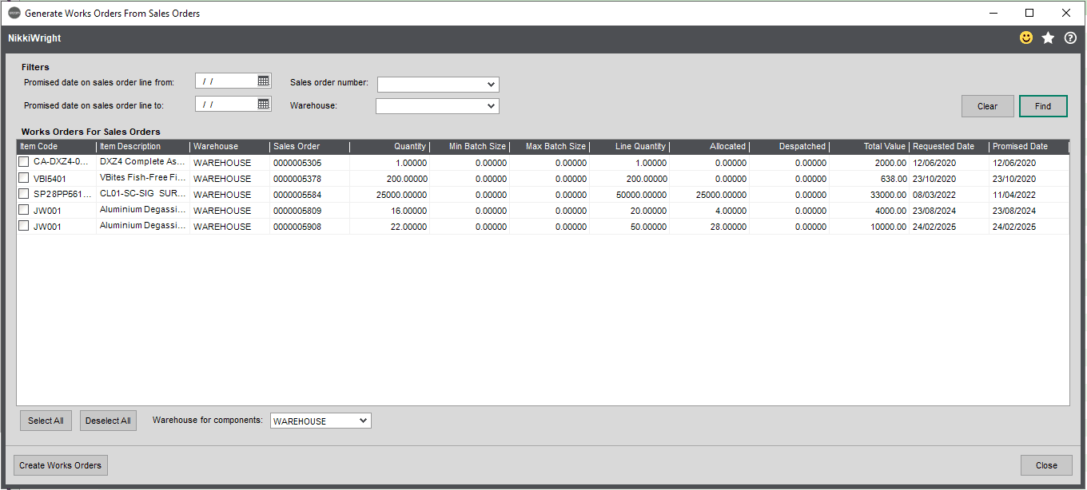Click the favourites star icon
1087x490 pixels.
tap(1048, 38)
